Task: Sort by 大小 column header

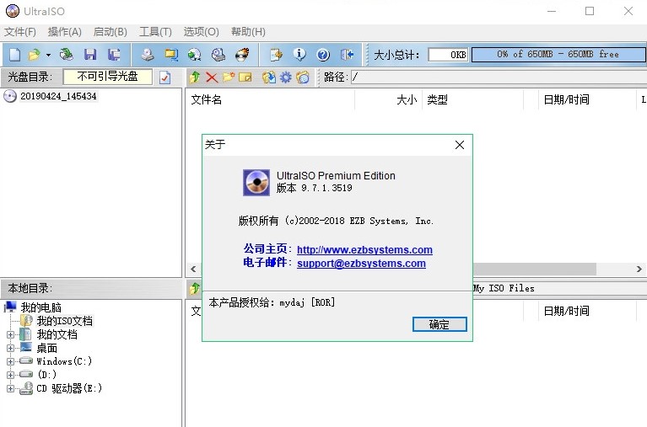Action: tap(389, 99)
